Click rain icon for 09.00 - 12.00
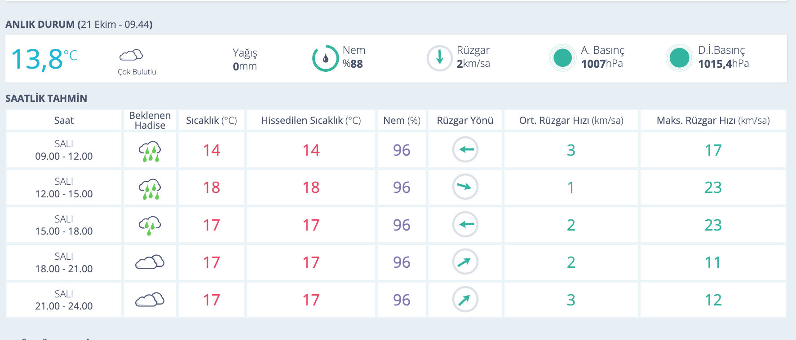The image size is (796, 340). point(150,151)
